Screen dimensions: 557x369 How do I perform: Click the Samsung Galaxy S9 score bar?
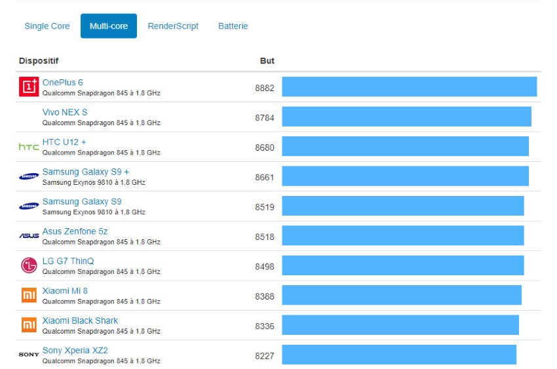point(403,206)
